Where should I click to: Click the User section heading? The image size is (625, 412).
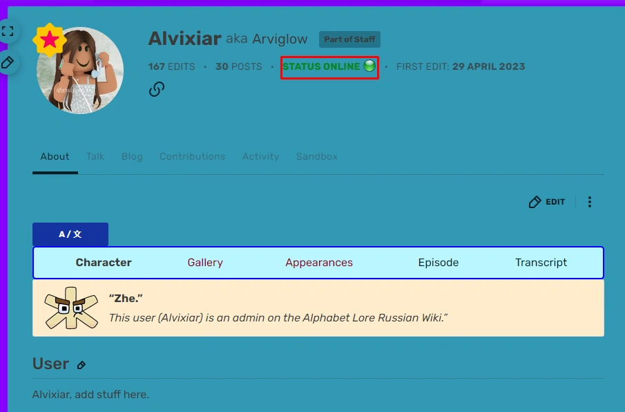(x=50, y=364)
